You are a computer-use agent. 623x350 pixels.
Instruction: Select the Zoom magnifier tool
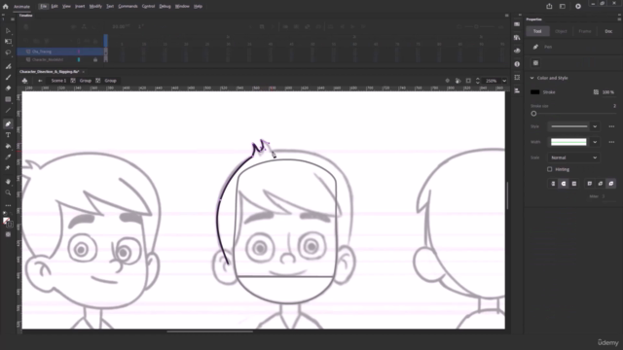8,192
